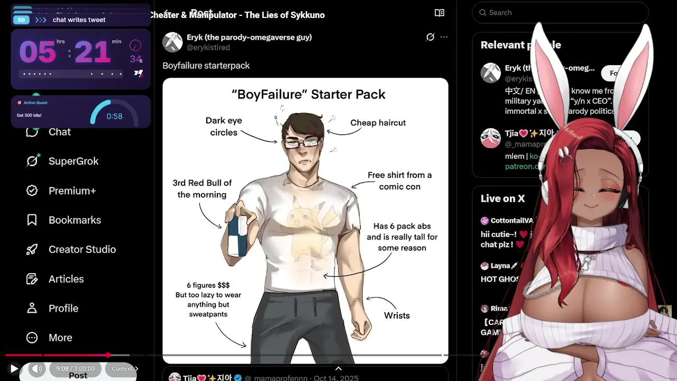Open Creator Studio rocket icon
677x381 pixels.
[32, 249]
